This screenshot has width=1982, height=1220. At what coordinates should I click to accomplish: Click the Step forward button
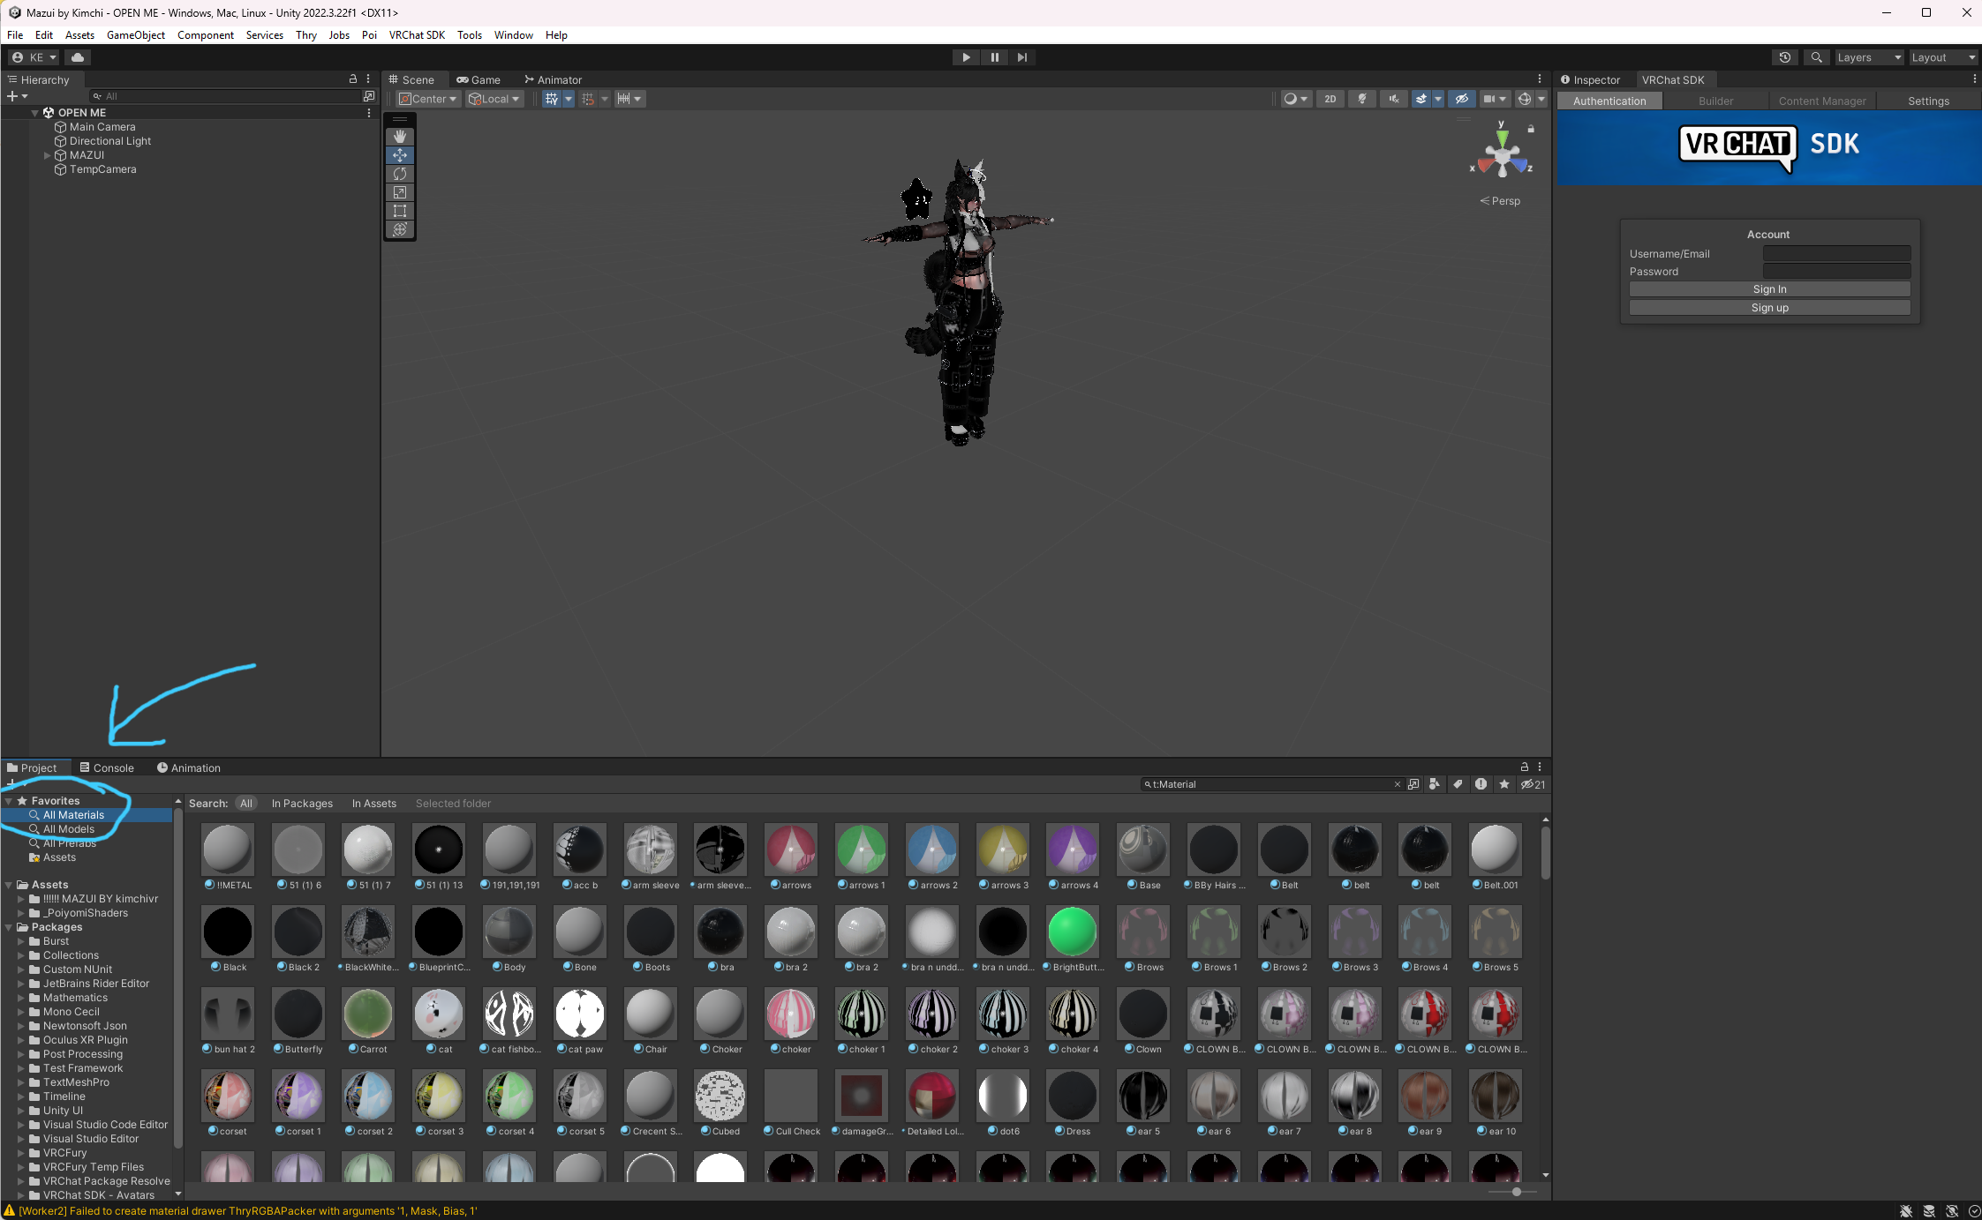[x=1022, y=57]
